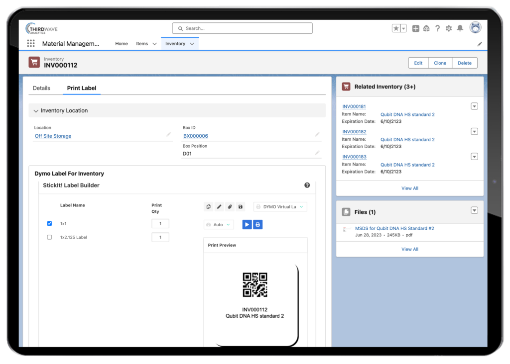Open the INV000182 row actions dropdown
Image resolution: width=510 pixels, height=364 pixels.
474,131
